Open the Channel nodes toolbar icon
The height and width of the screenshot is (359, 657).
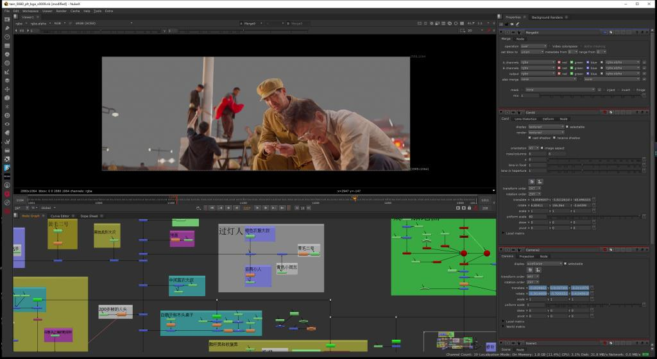tap(7, 46)
